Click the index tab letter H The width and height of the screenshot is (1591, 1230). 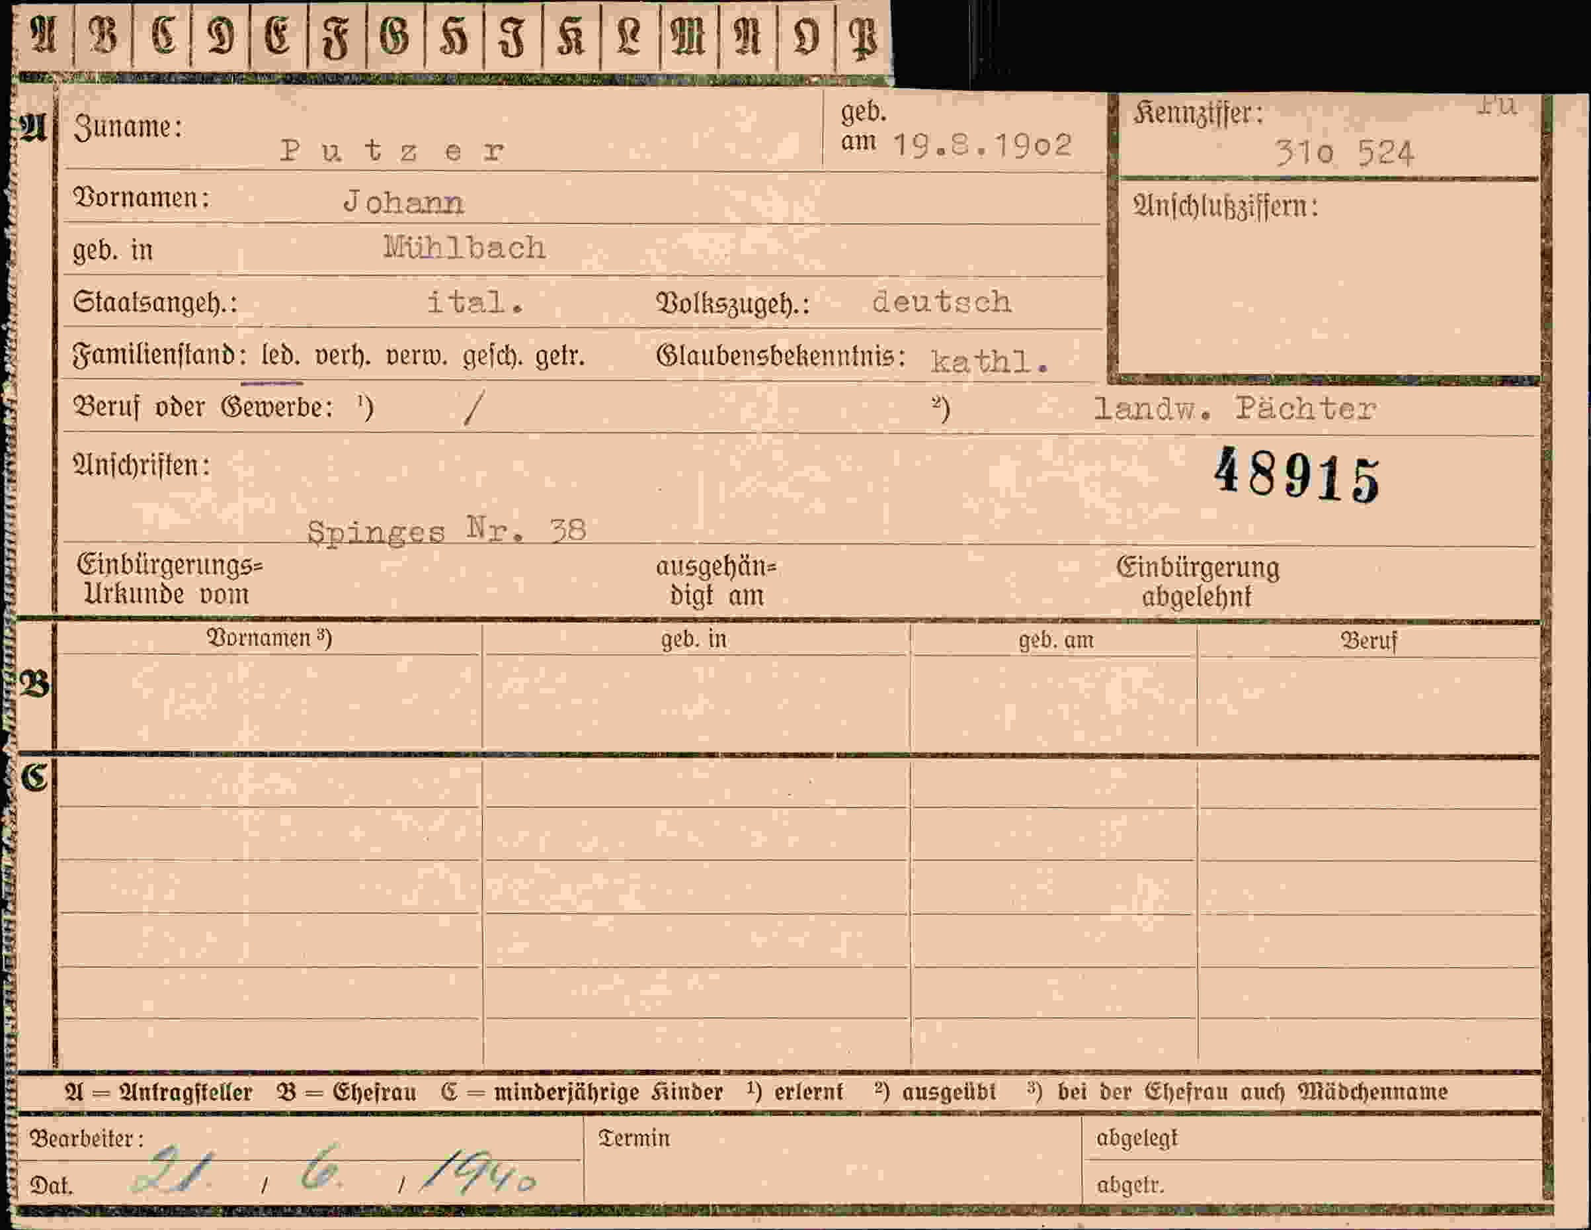click(454, 37)
